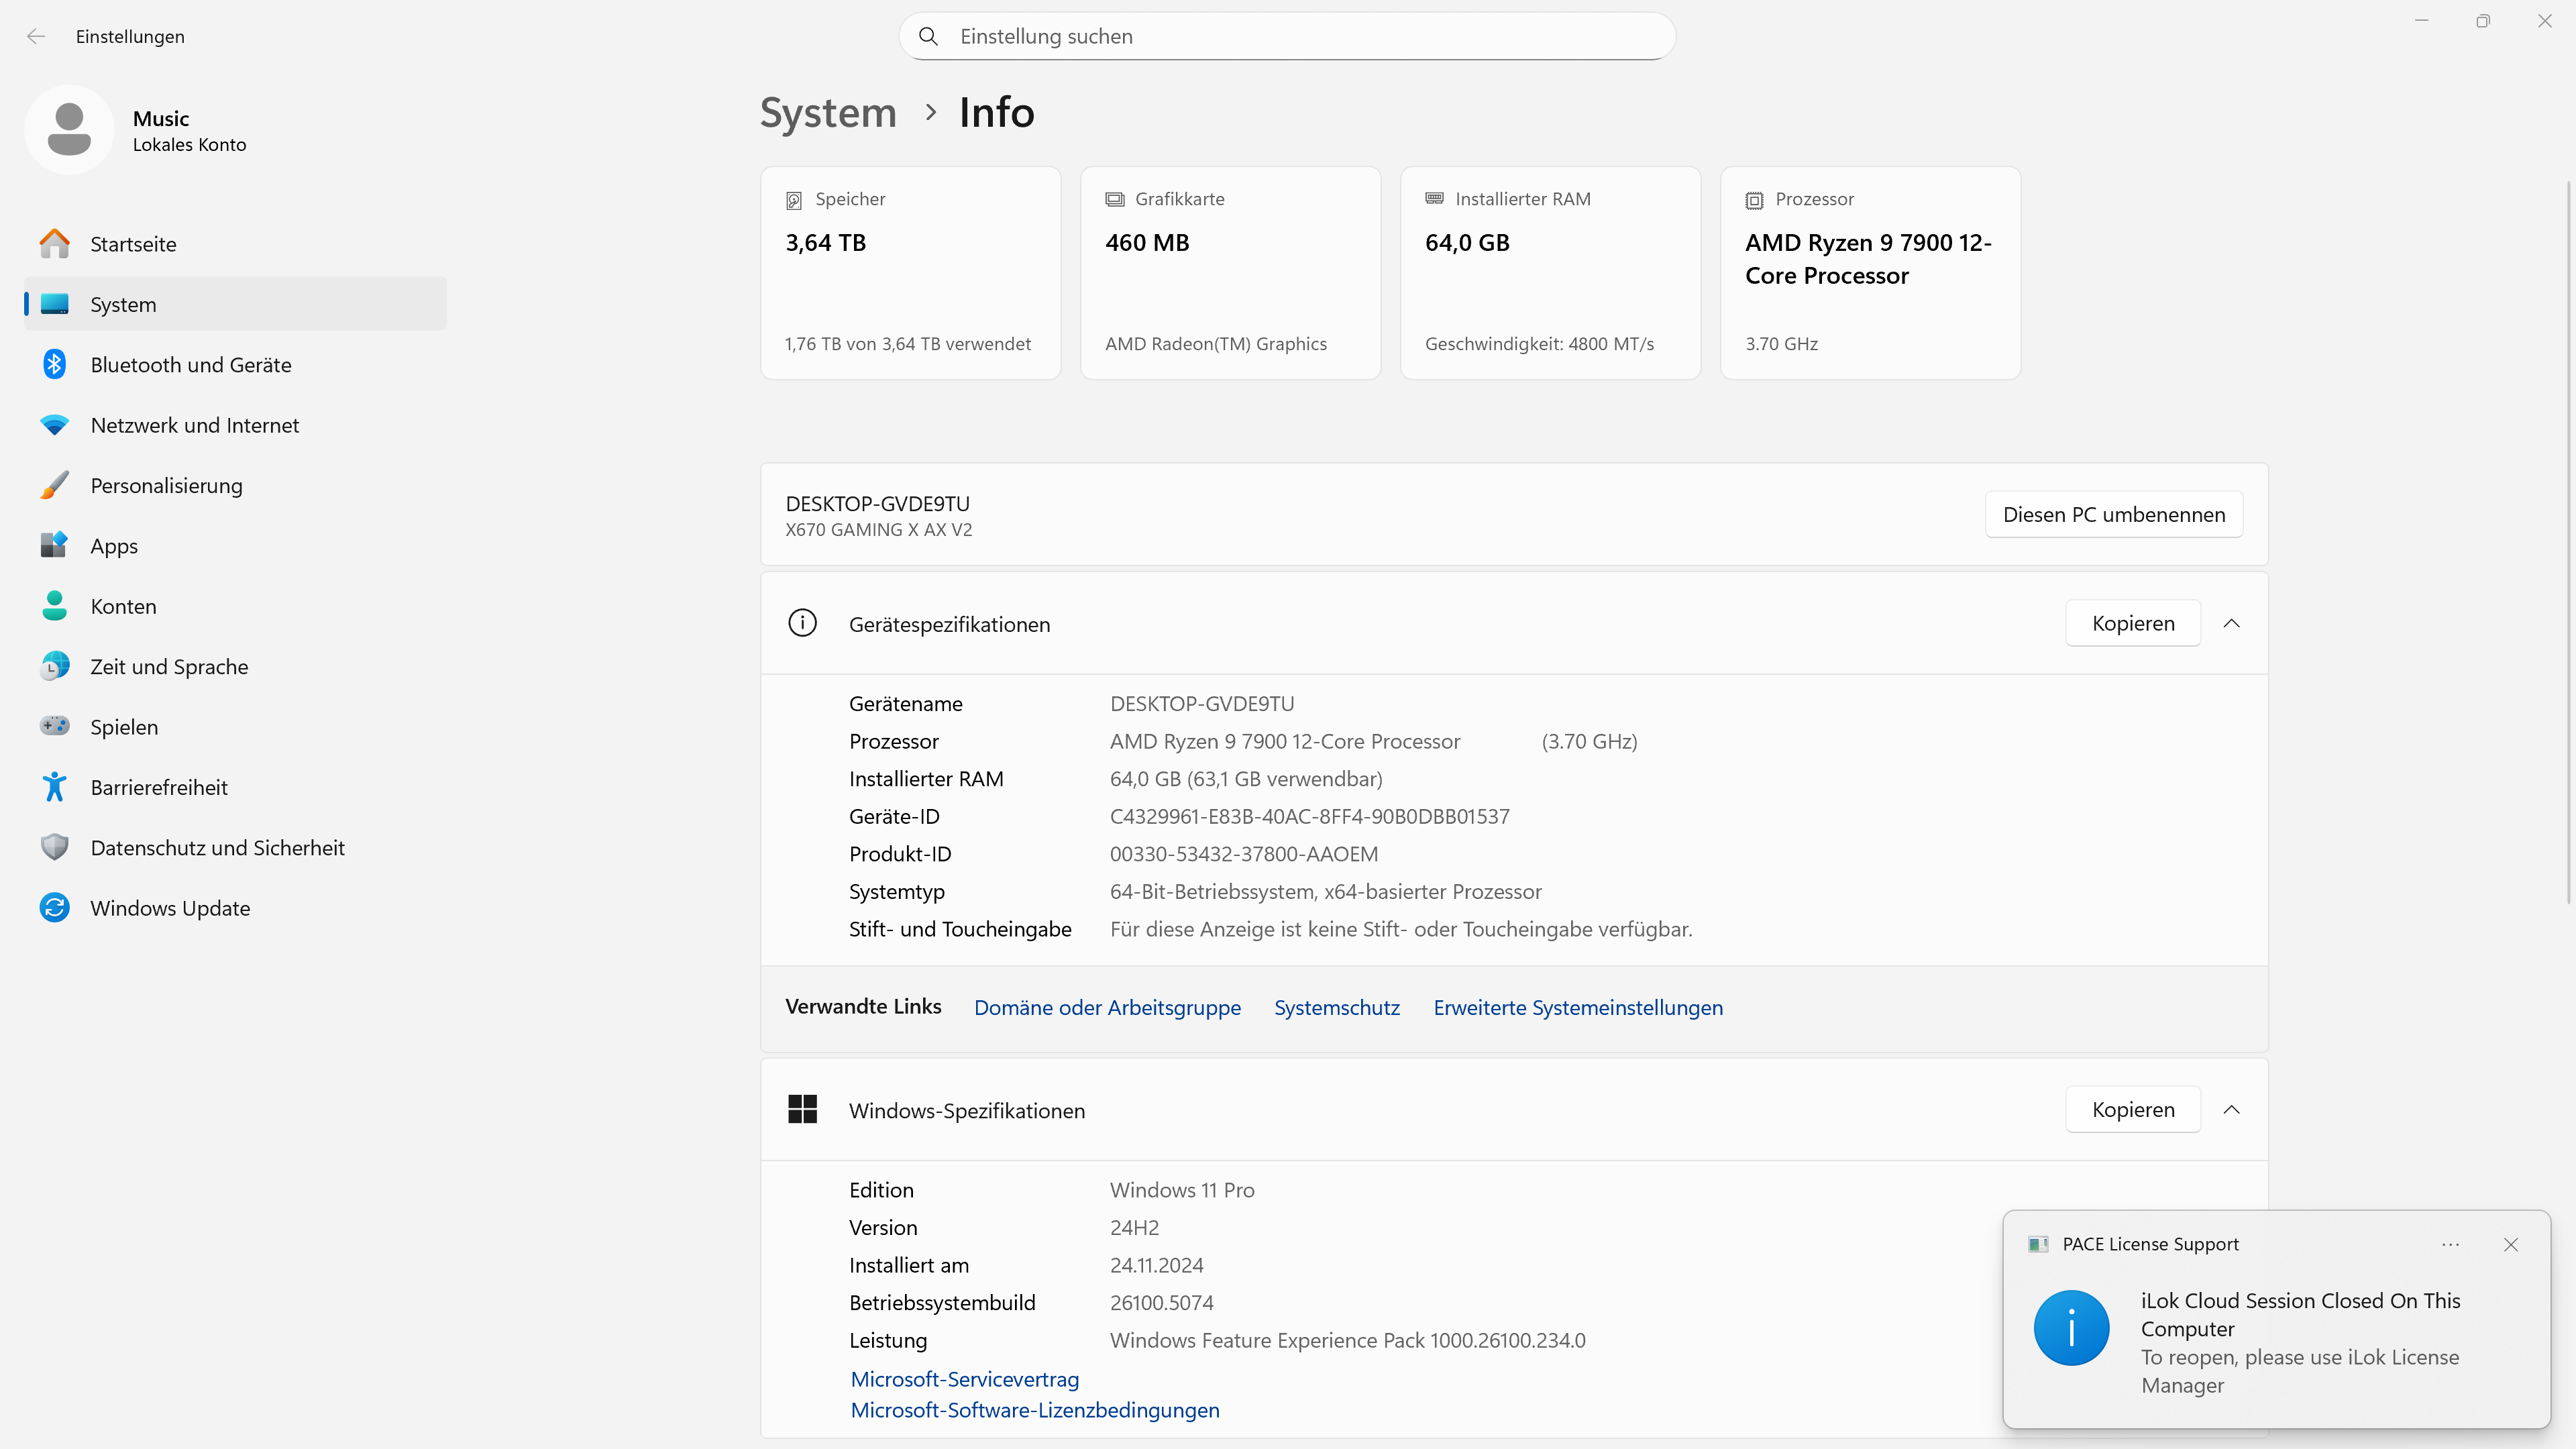Click the back arrow in Einstellungen
The image size is (2576, 1449).
click(36, 36)
